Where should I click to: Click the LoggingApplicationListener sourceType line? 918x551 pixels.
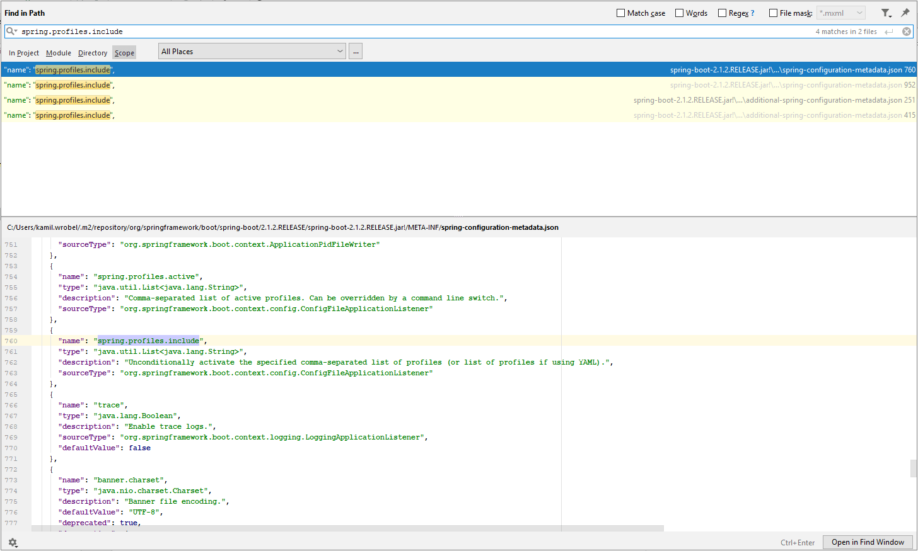point(243,437)
